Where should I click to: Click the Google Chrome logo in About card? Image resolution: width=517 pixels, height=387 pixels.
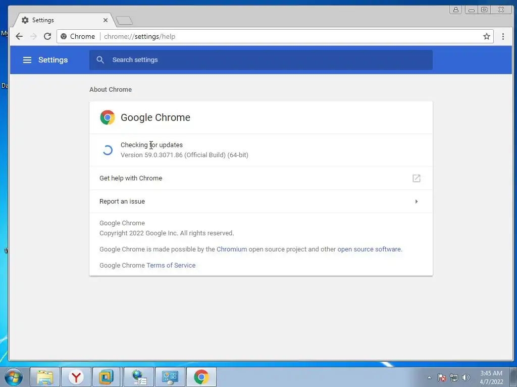coord(107,117)
